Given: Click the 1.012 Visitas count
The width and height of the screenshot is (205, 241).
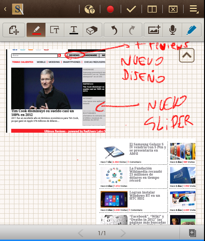Looking at the screenshot, I should (121, 186).
